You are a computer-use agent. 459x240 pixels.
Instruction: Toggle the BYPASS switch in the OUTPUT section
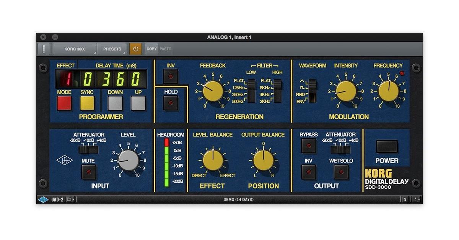pos(308,146)
